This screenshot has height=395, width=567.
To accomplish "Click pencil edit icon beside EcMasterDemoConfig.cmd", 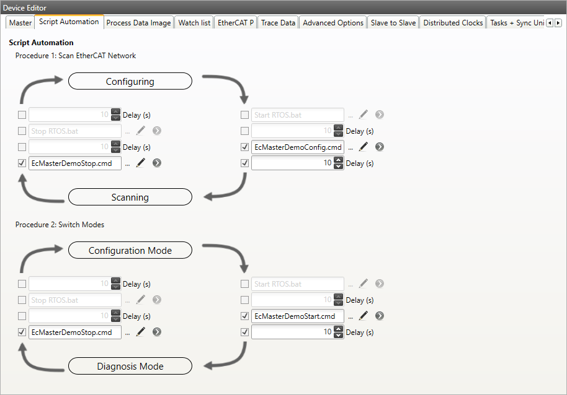I will coord(364,147).
